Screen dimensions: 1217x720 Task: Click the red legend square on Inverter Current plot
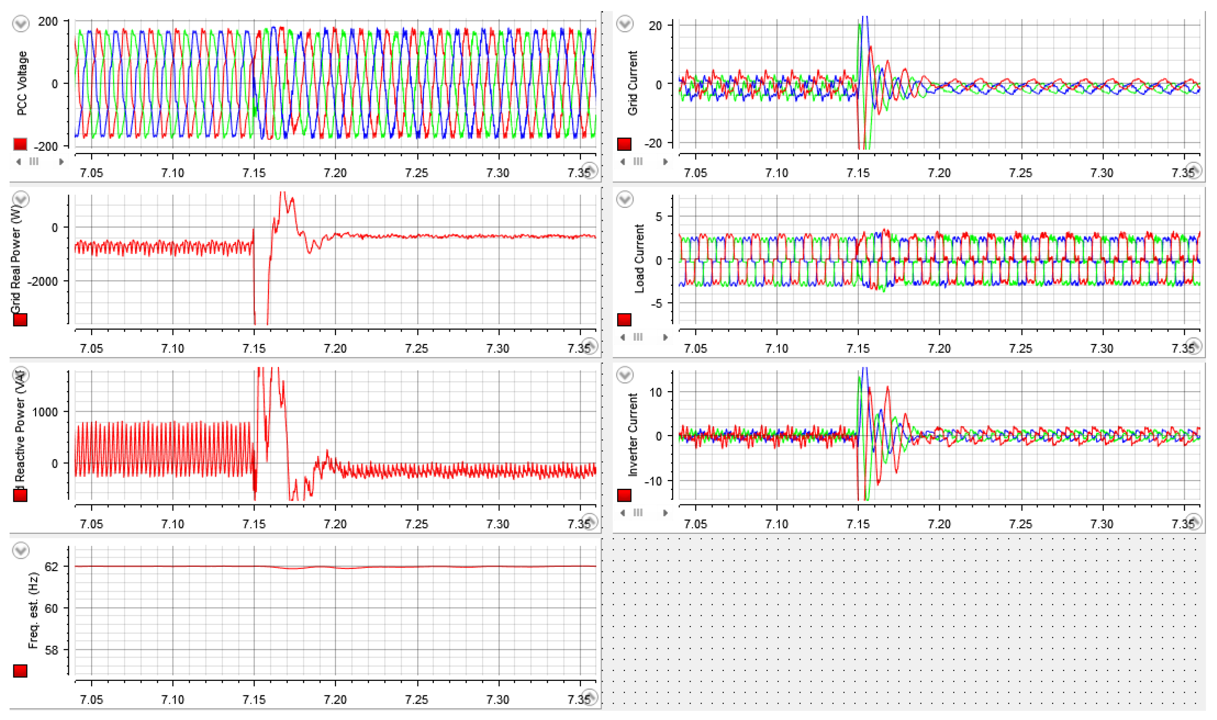click(624, 495)
